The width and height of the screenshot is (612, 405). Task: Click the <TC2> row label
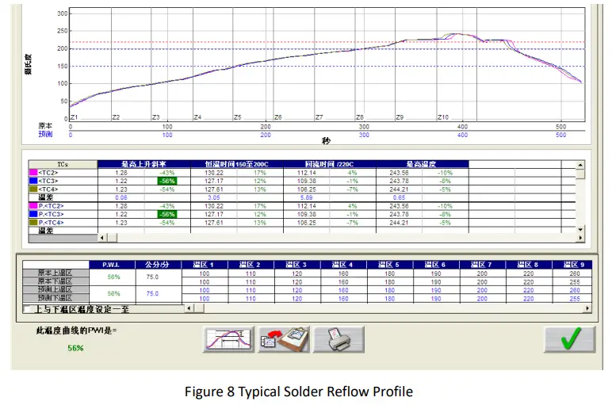tap(48, 173)
